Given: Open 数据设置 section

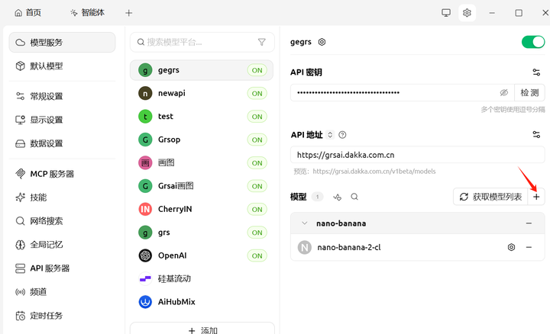Looking at the screenshot, I should point(62,143).
